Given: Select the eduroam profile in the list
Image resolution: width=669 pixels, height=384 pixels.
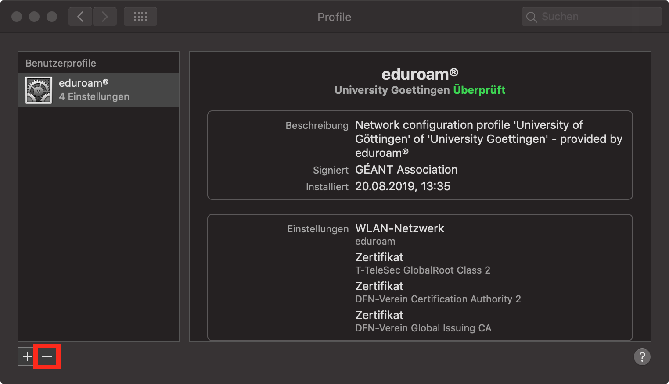Looking at the screenshot, I should pyautogui.click(x=99, y=90).
